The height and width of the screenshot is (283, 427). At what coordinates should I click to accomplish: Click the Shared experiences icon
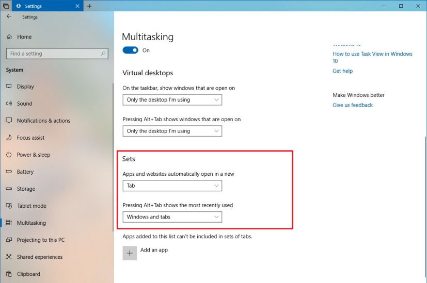[x=9, y=257]
